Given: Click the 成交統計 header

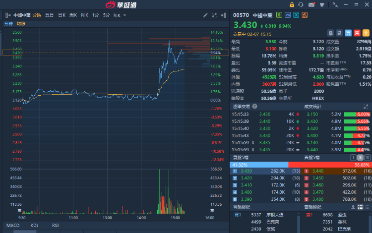Looking at the screenshot, I should [312, 107].
